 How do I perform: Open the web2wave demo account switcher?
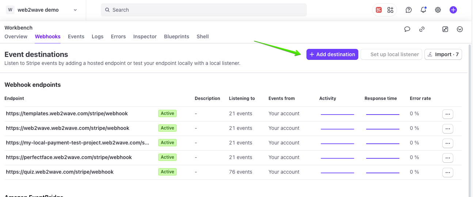click(x=42, y=10)
